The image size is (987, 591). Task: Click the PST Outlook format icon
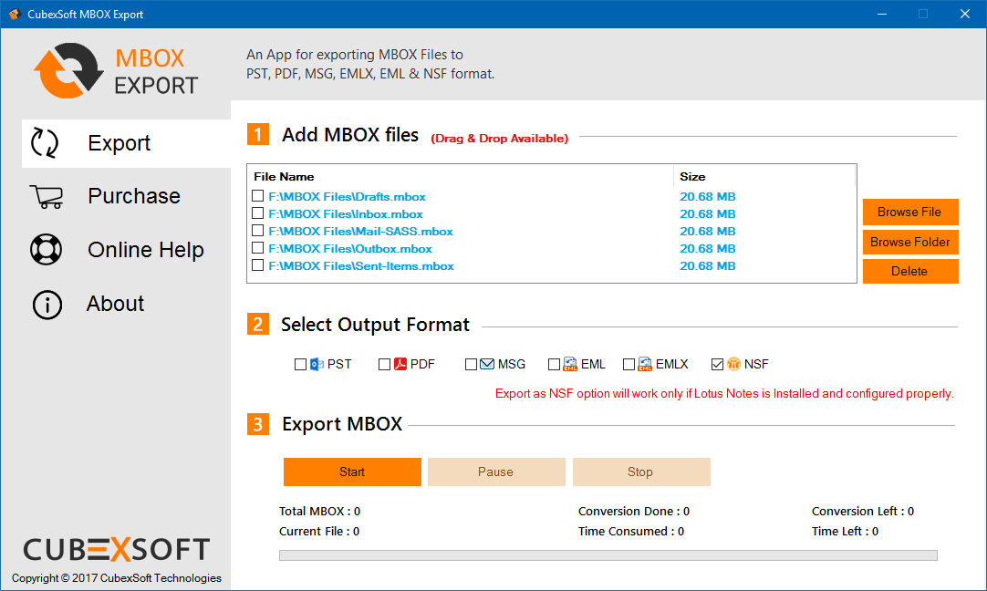click(x=317, y=365)
